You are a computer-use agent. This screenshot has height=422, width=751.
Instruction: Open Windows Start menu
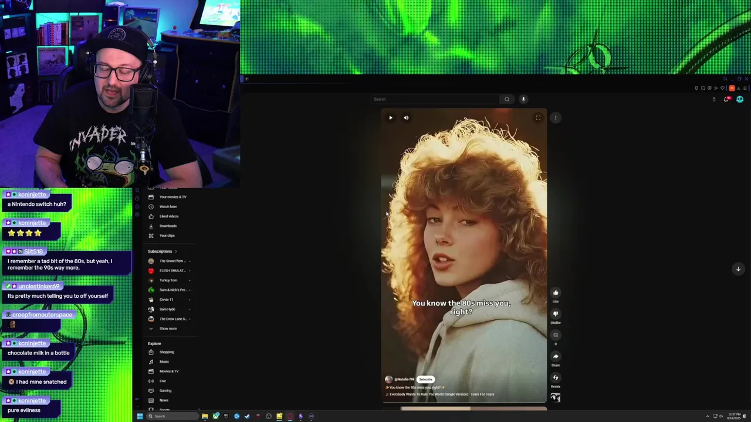(140, 417)
